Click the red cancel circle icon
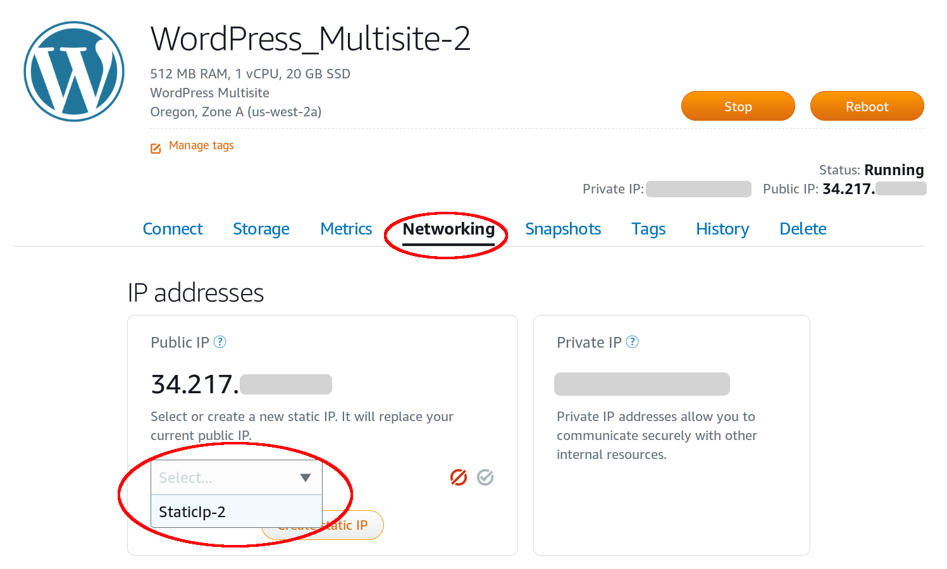This screenshot has height=569, width=947. (459, 477)
